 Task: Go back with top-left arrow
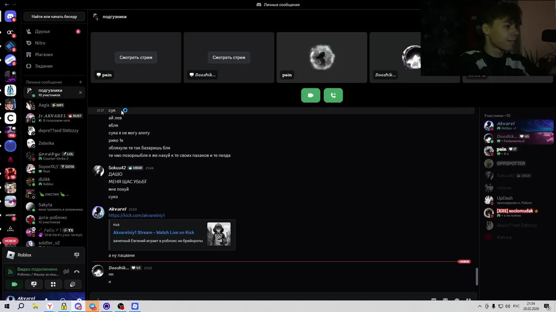tap(7, 4)
